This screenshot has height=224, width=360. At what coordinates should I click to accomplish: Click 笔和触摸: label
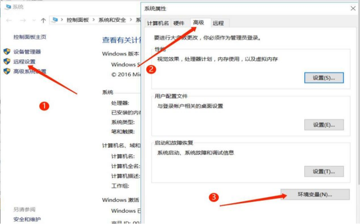pos(123,131)
